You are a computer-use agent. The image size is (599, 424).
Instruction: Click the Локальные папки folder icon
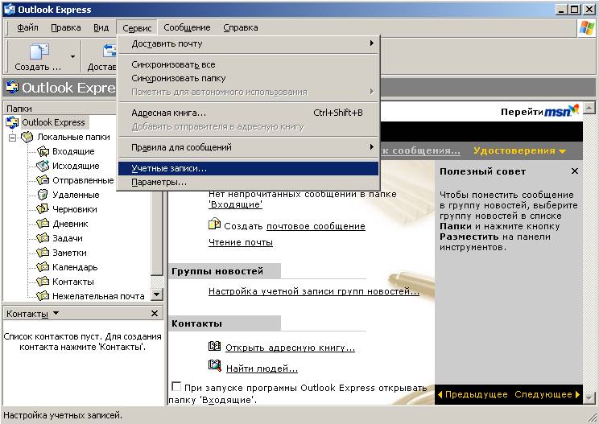(x=27, y=137)
